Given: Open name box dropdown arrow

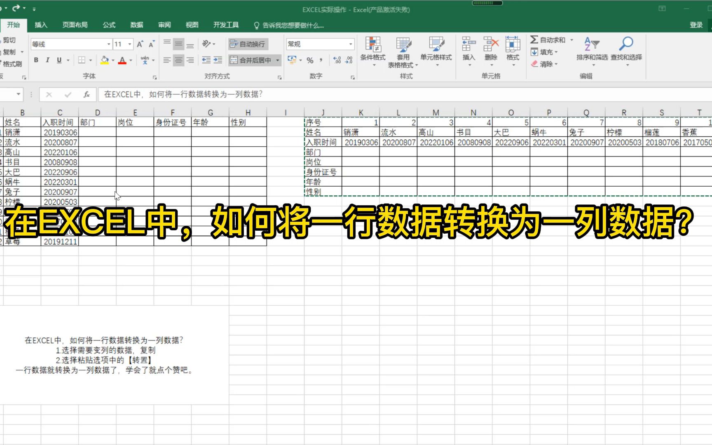Looking at the screenshot, I should (18, 94).
